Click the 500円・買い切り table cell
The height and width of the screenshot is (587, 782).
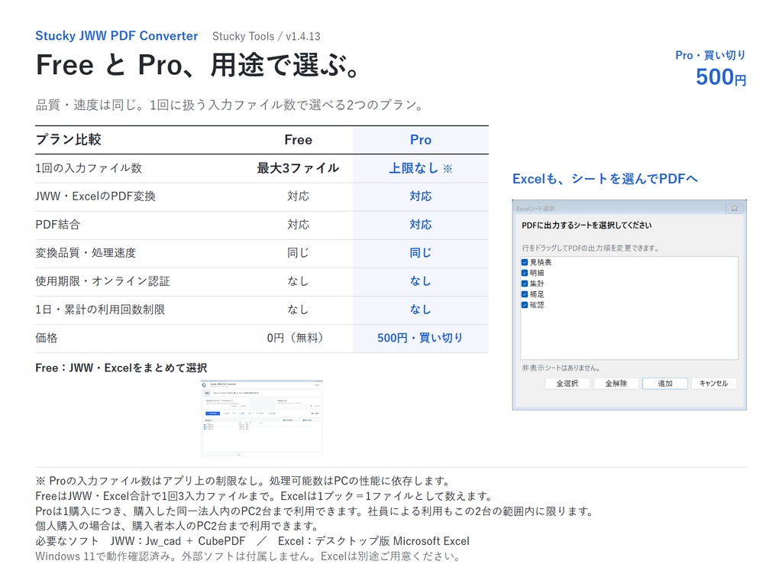coord(421,338)
